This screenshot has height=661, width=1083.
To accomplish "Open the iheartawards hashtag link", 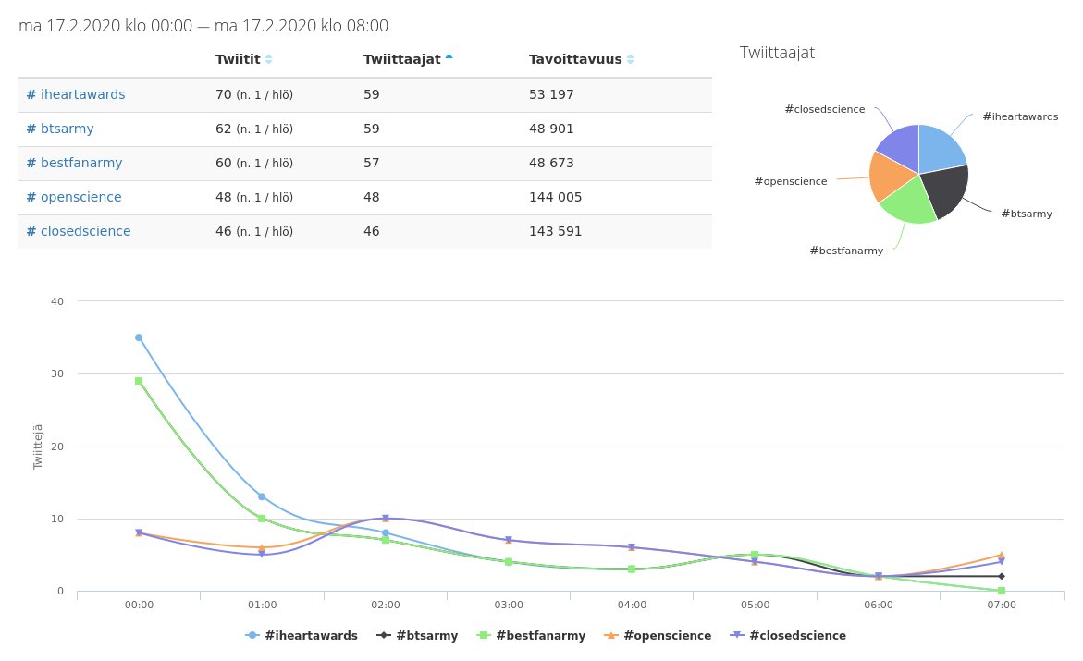I will (x=76, y=94).
